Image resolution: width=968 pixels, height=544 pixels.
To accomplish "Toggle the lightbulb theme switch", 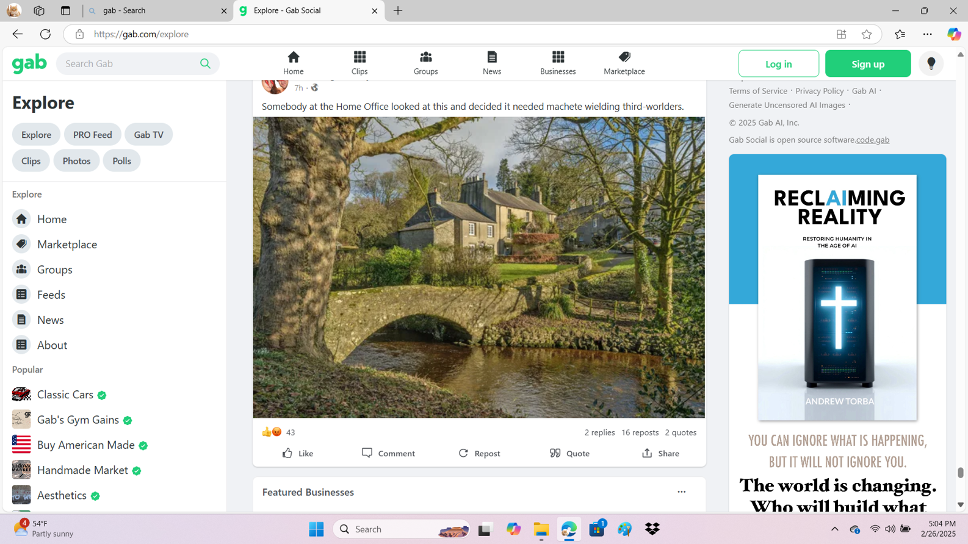I will pyautogui.click(x=931, y=63).
